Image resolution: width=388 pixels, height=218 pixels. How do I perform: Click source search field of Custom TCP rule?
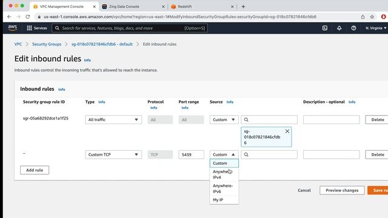point(269,154)
